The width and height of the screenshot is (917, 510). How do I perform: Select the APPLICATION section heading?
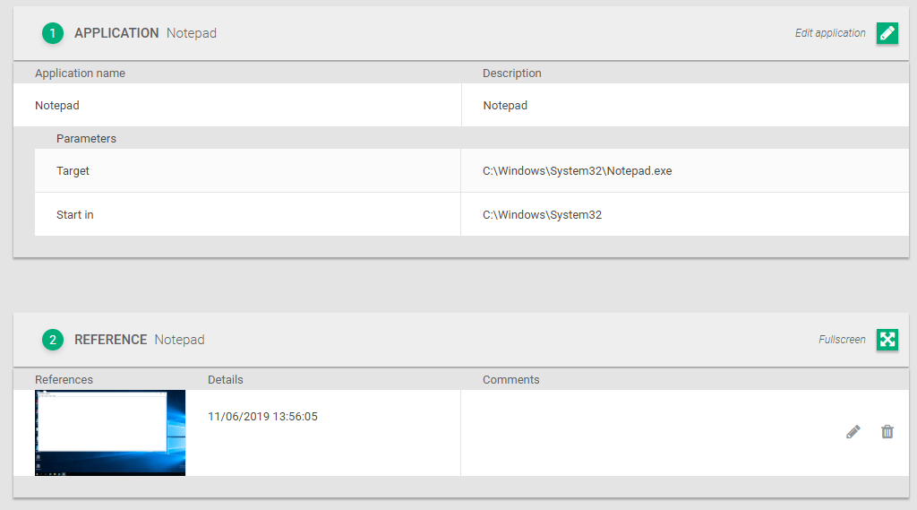pyautogui.click(x=116, y=33)
